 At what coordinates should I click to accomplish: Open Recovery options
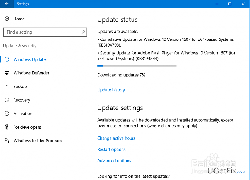coord(22,100)
